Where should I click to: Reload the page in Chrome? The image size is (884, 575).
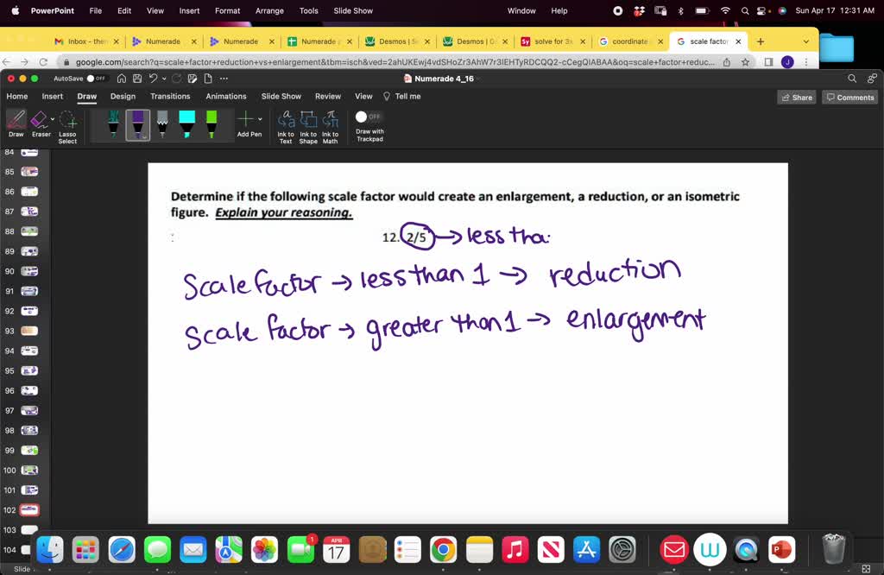[x=43, y=62]
